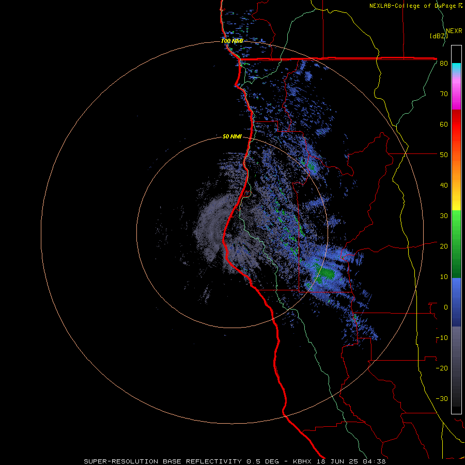Click the 20 dBZ scale value
The height and width of the screenshot is (465, 465).
point(444,246)
